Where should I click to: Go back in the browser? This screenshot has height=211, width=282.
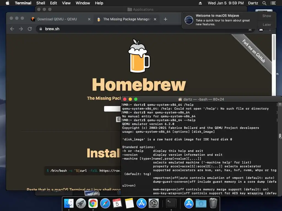point(12,29)
